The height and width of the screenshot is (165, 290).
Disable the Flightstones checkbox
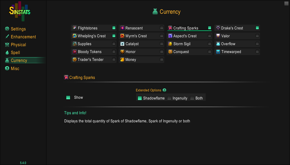coord(114,28)
